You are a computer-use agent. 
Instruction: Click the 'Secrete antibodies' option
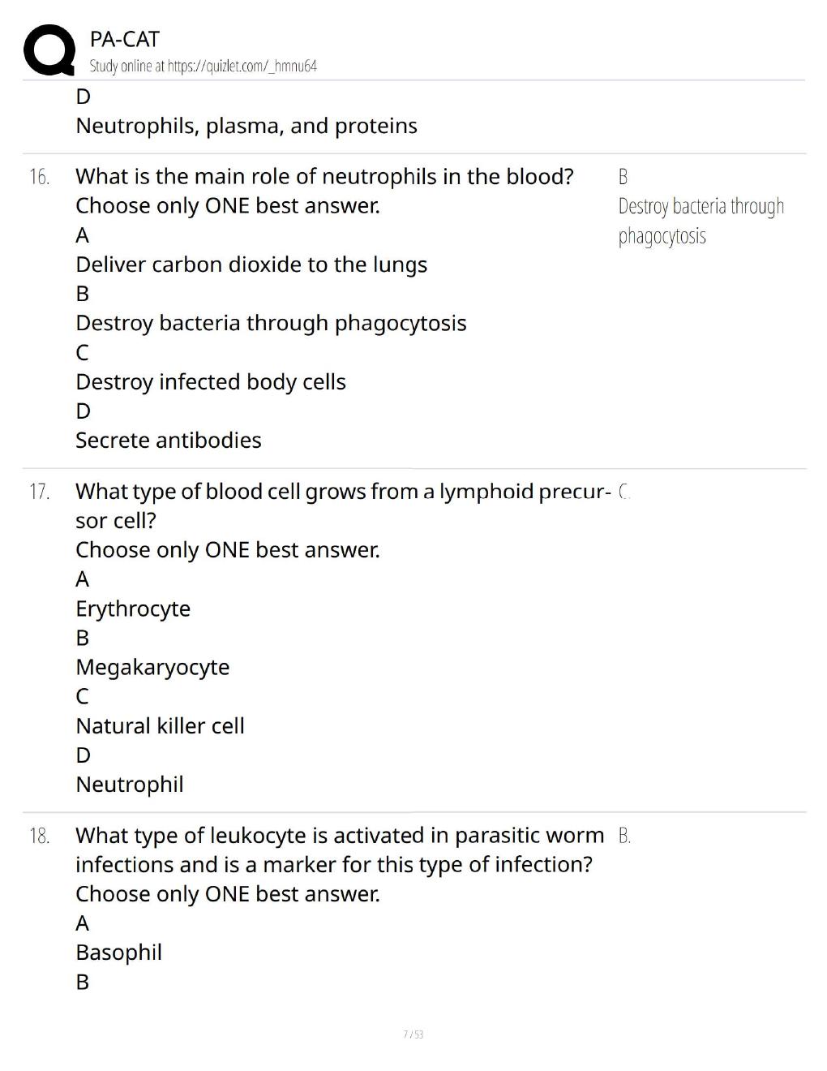[169, 441]
